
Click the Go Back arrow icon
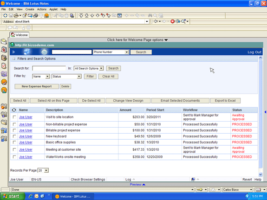(156, 21)
